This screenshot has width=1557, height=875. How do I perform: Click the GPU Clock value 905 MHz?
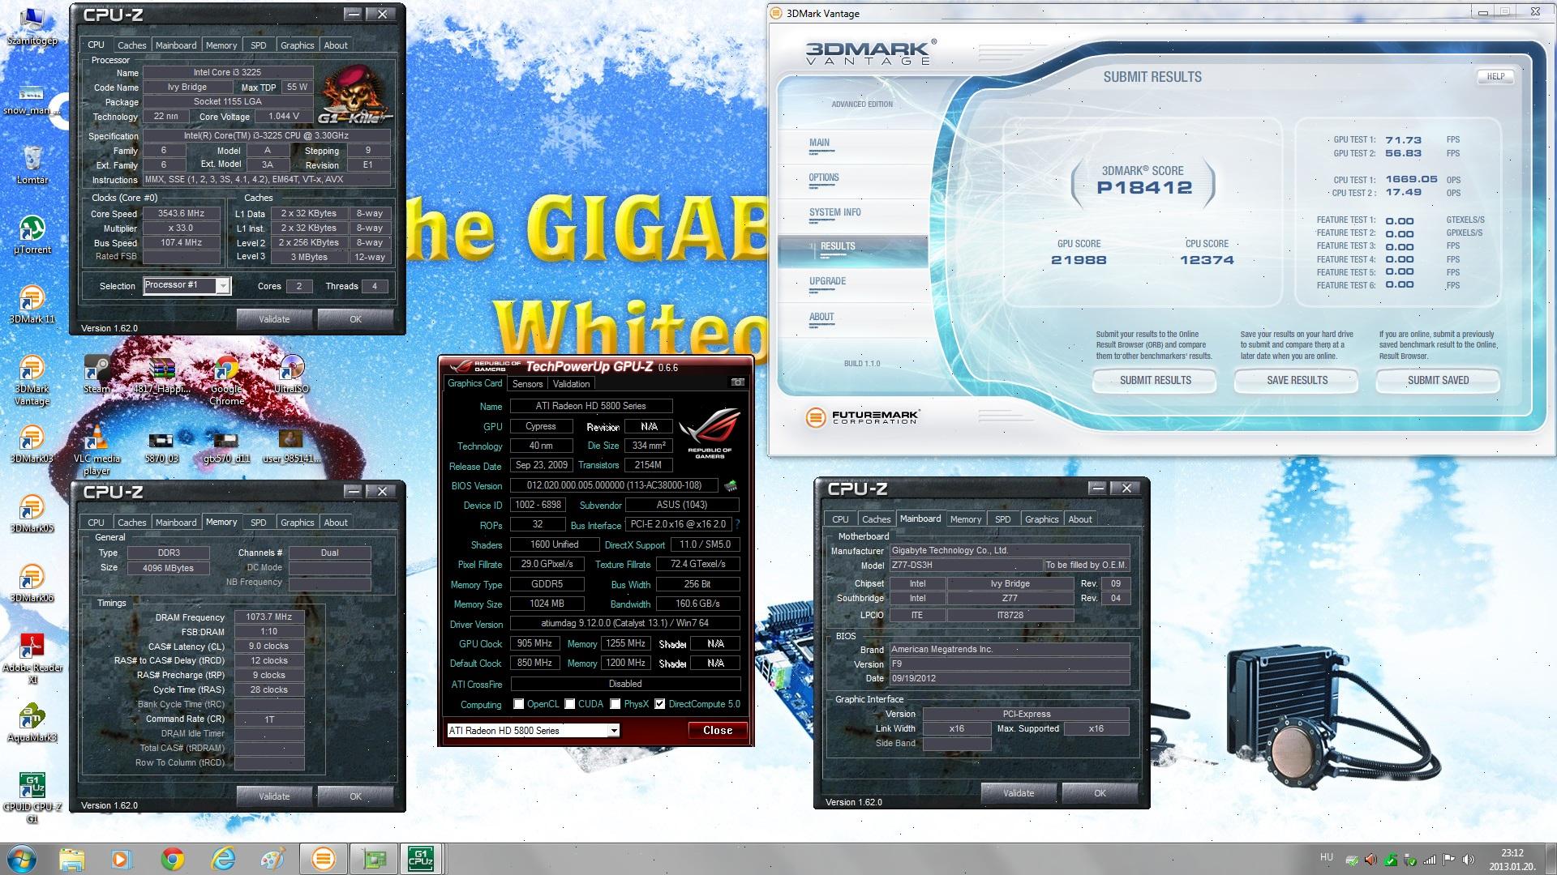tap(534, 643)
